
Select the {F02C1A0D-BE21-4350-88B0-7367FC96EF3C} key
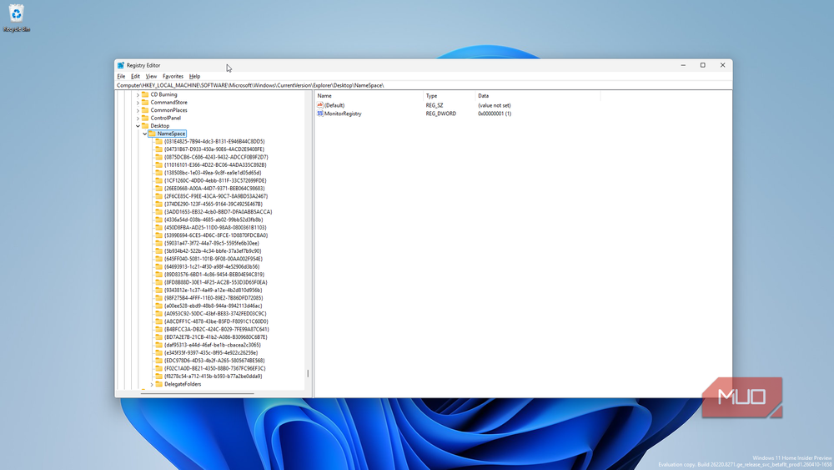pos(215,368)
